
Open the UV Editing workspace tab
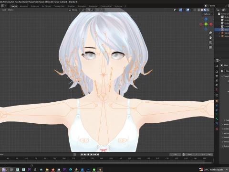coord(46,6)
